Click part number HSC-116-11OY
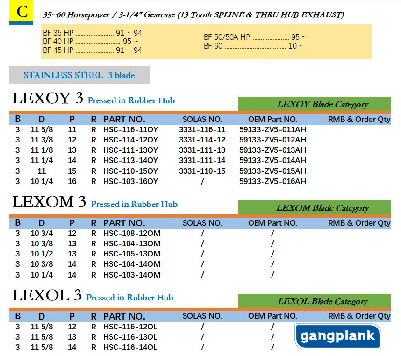The width and height of the screenshot is (401, 356). click(131, 129)
